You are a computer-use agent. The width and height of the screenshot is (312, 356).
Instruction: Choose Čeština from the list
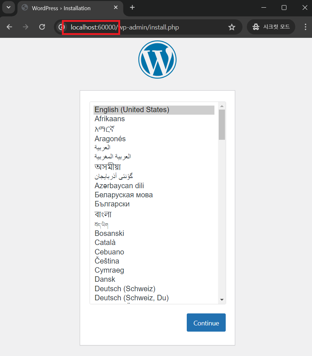point(154,261)
